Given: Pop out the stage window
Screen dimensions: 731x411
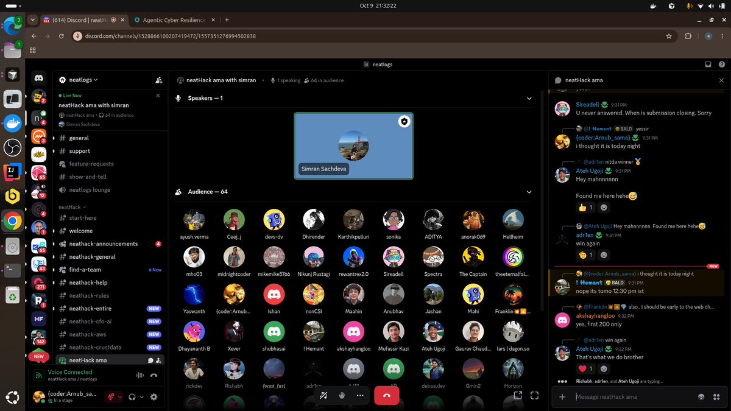Looking at the screenshot, I should click(518, 395).
